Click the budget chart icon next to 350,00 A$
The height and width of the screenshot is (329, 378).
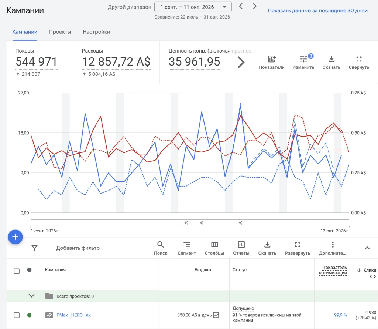[216, 315]
